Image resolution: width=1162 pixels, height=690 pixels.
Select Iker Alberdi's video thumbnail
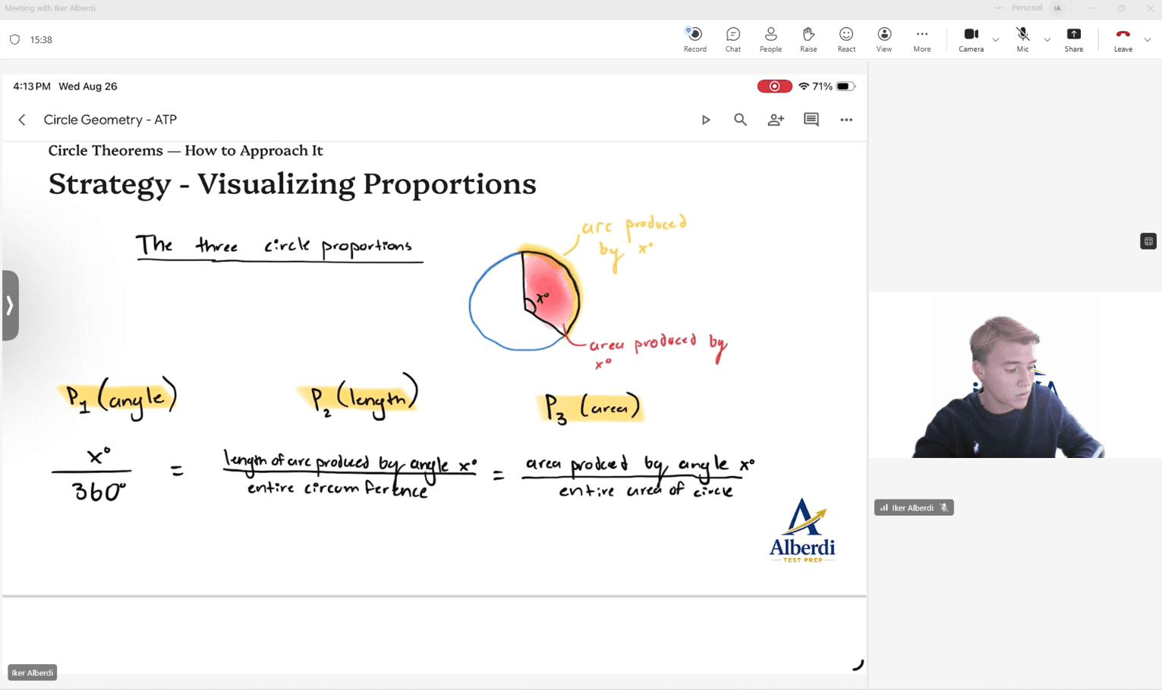click(1015, 375)
